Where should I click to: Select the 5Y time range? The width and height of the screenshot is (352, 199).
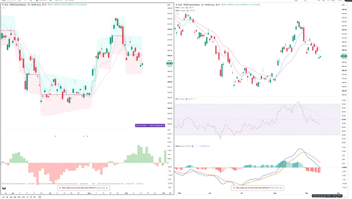tap(31, 197)
